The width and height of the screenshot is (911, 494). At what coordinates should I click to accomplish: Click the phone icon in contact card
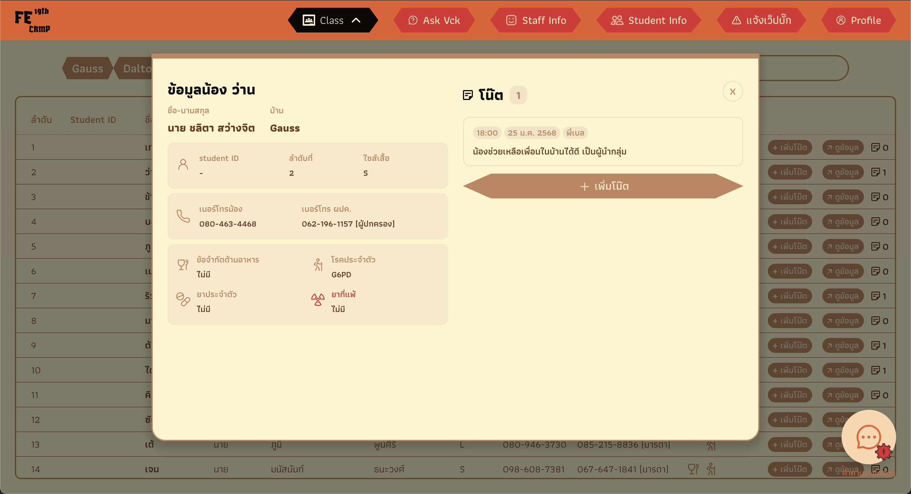183,216
